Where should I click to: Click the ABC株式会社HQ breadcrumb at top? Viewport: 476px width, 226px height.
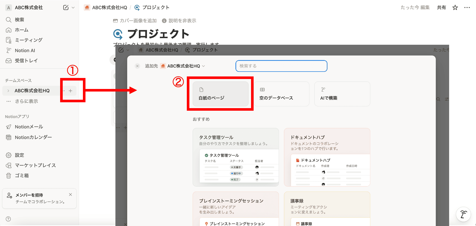tap(106, 8)
